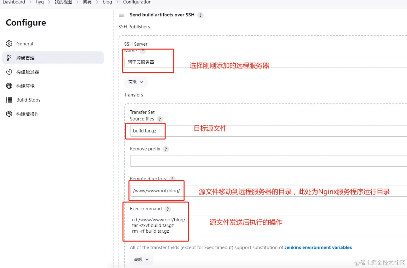Image resolution: width=407 pixels, height=268 pixels.
Task: Click the Exec command text area
Action: pyautogui.click(x=268, y=225)
